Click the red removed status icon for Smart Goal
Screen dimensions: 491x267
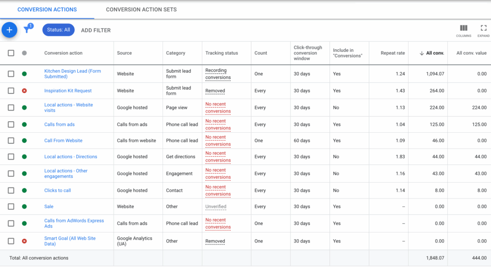tap(24, 241)
